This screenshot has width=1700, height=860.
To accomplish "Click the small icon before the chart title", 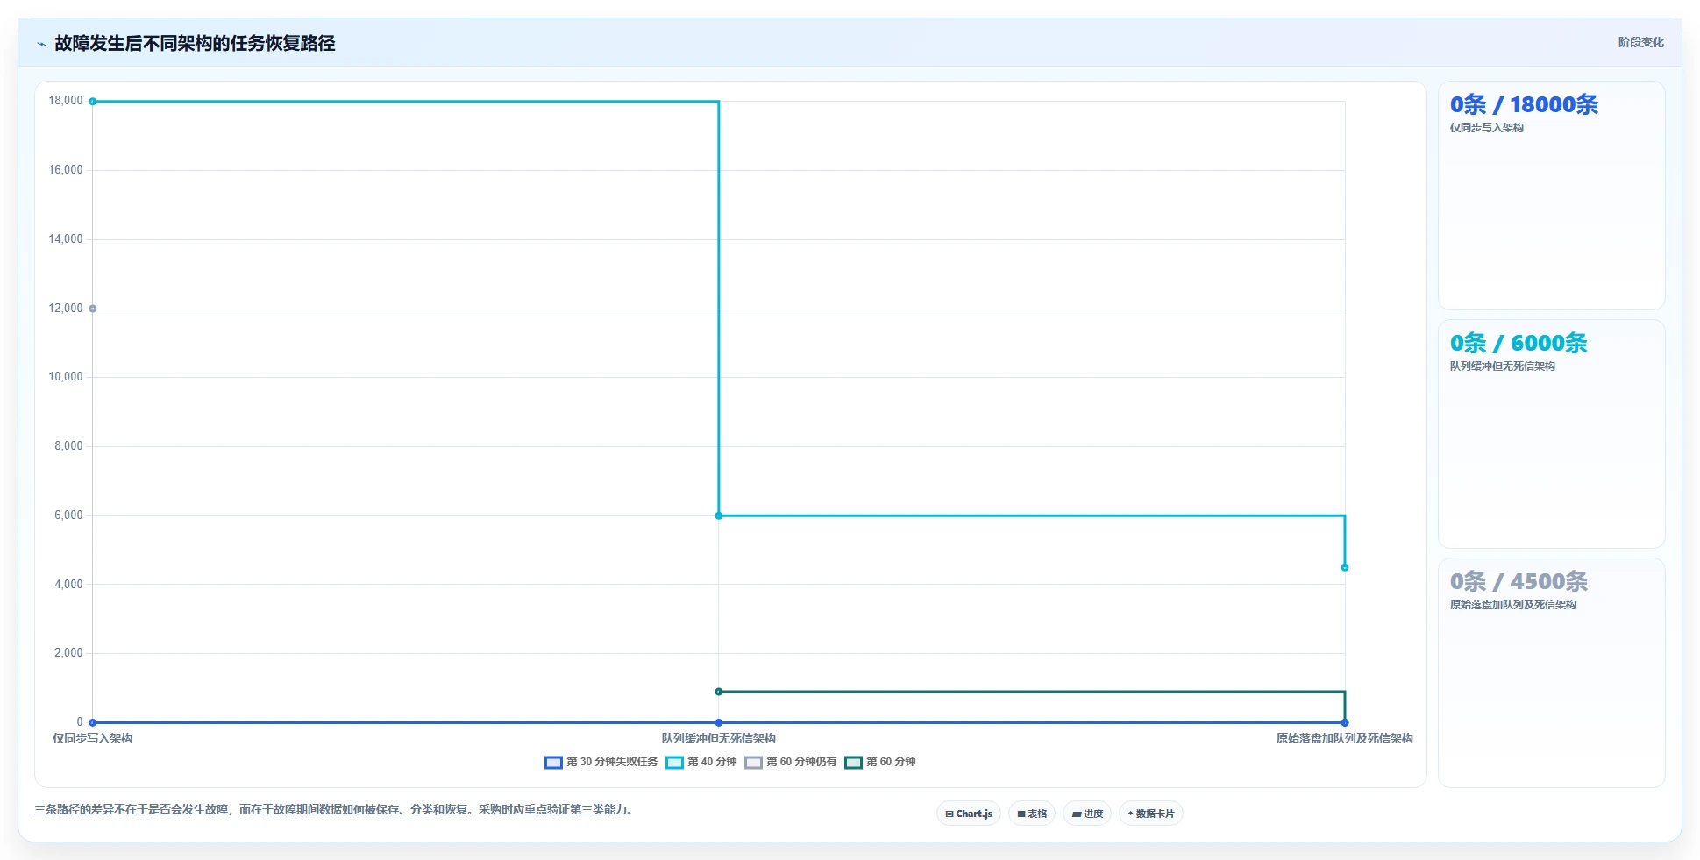I will (x=41, y=44).
